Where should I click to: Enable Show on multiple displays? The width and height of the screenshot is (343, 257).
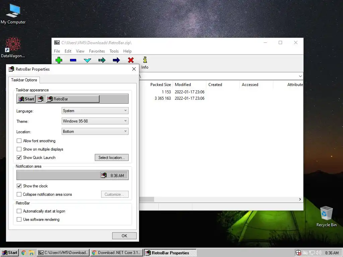[x=19, y=149]
